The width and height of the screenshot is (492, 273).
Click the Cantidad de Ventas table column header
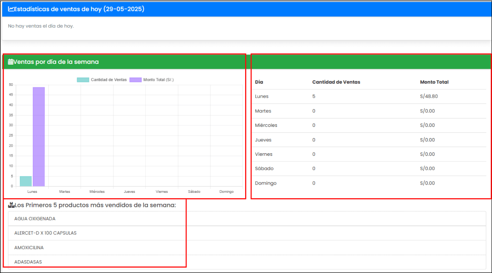(336, 82)
